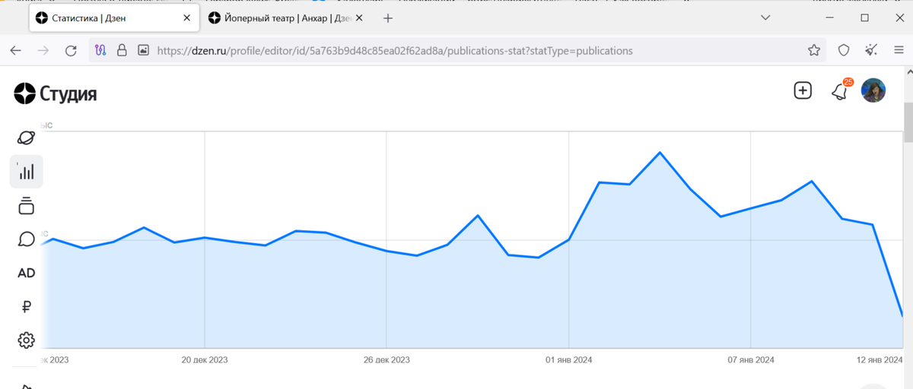Open the Дзен Студия logo link

(56, 94)
